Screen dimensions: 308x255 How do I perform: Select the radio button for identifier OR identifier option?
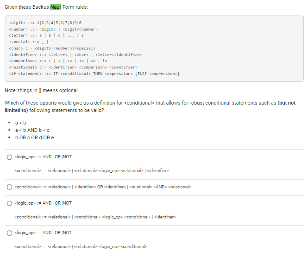(9, 187)
